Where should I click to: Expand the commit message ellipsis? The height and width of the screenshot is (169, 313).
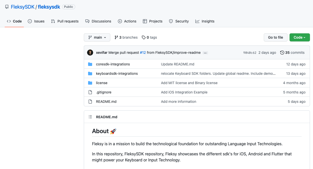coord(205,53)
